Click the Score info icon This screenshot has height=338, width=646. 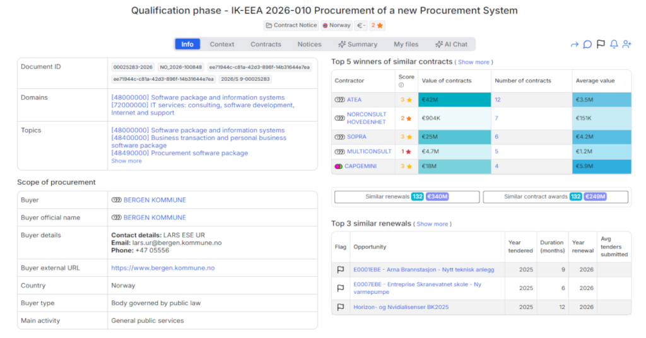coord(401,85)
